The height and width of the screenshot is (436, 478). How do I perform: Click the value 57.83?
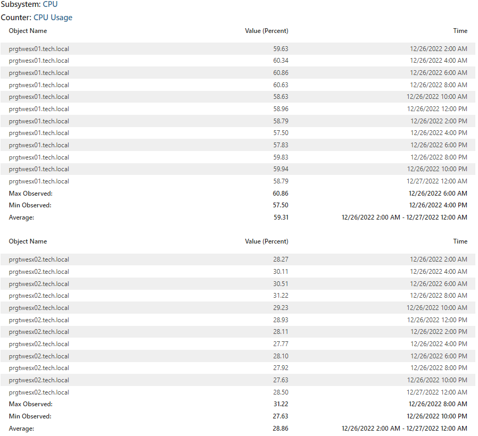coord(281,145)
